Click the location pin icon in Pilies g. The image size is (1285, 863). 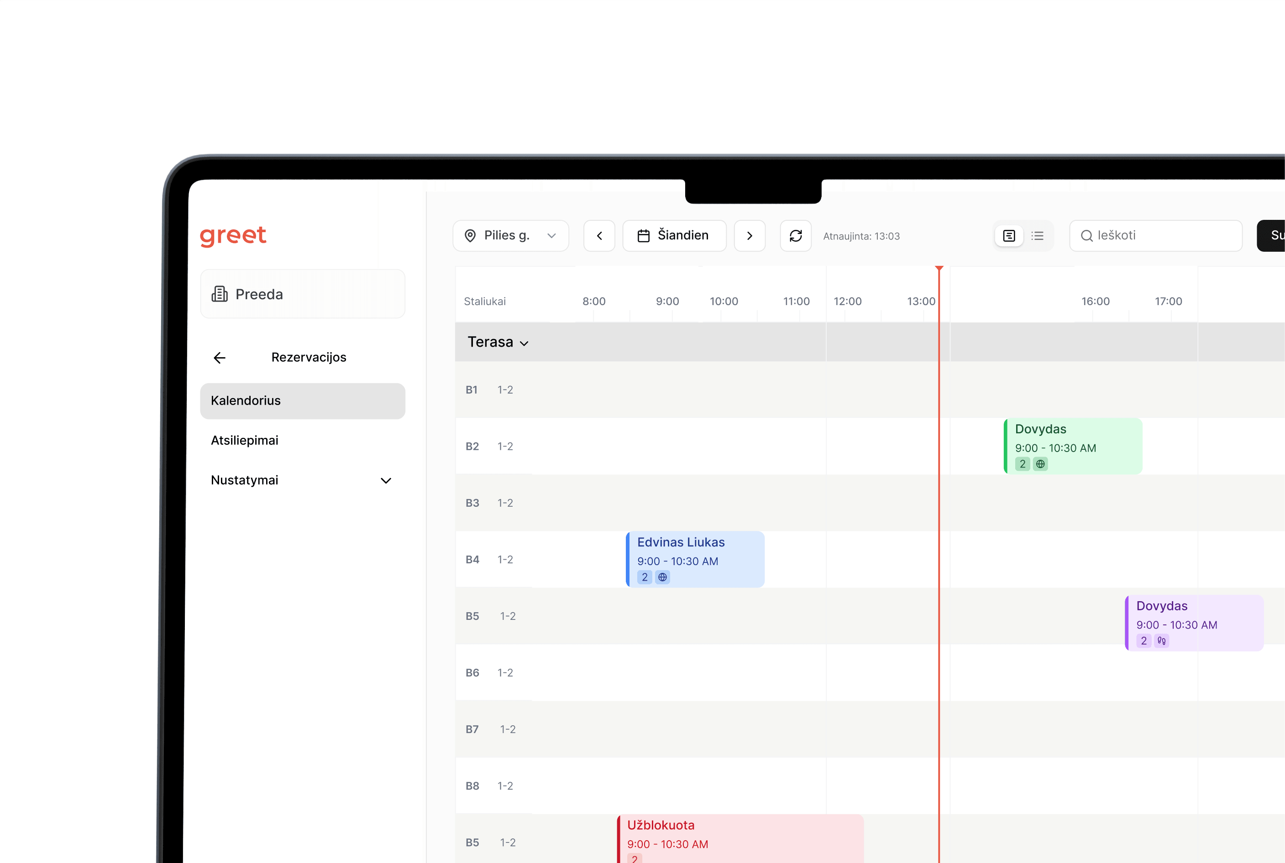(x=470, y=235)
